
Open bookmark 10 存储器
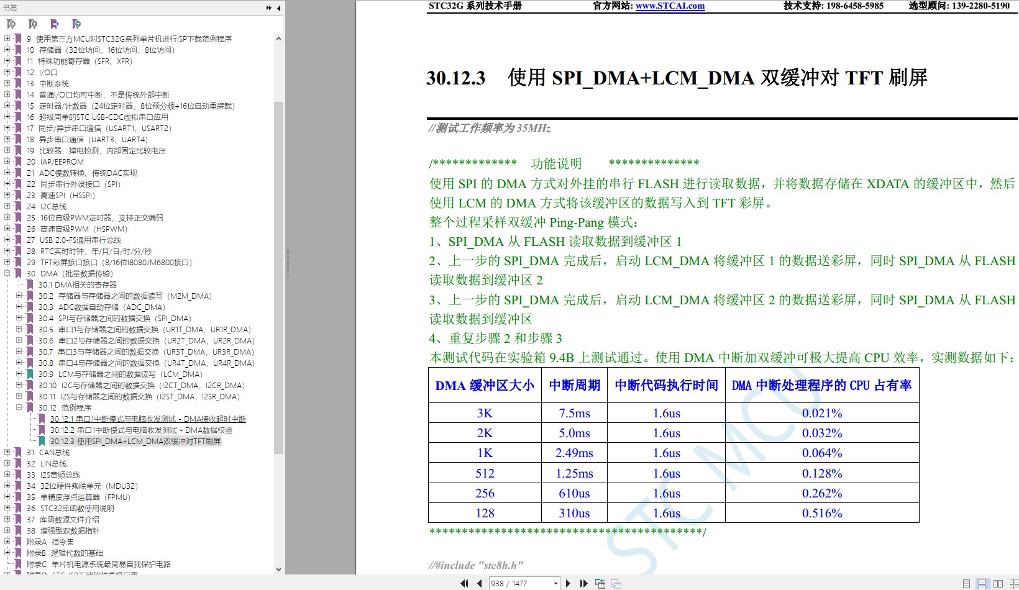[x=100, y=50]
